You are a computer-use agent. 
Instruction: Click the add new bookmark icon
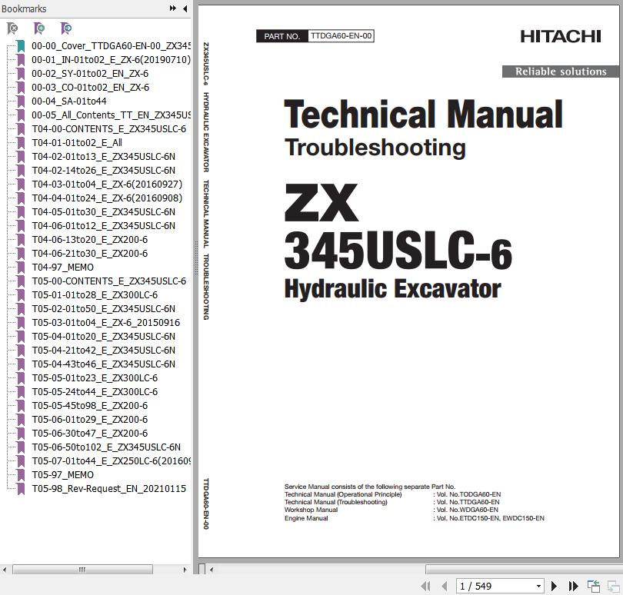(39, 28)
